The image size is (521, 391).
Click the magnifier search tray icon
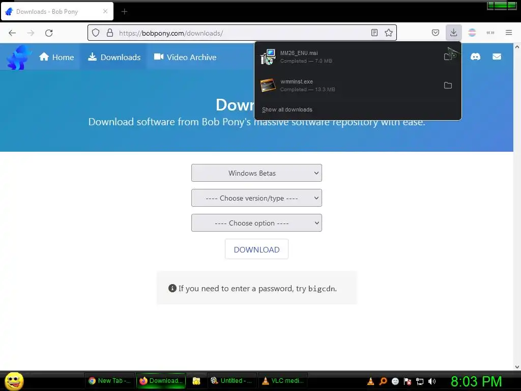click(x=383, y=381)
